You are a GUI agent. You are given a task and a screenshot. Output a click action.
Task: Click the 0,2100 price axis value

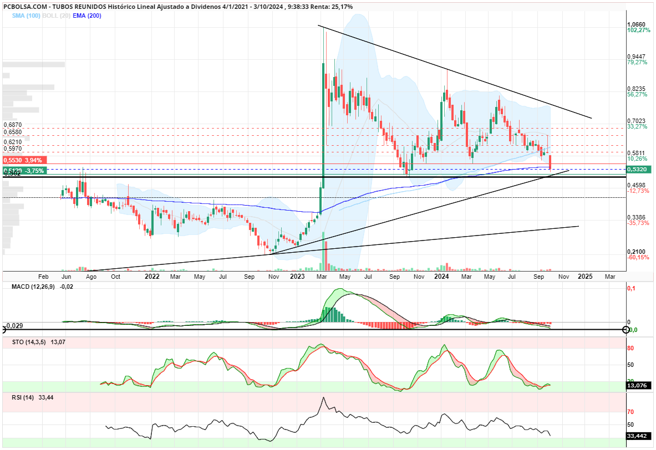(637, 252)
